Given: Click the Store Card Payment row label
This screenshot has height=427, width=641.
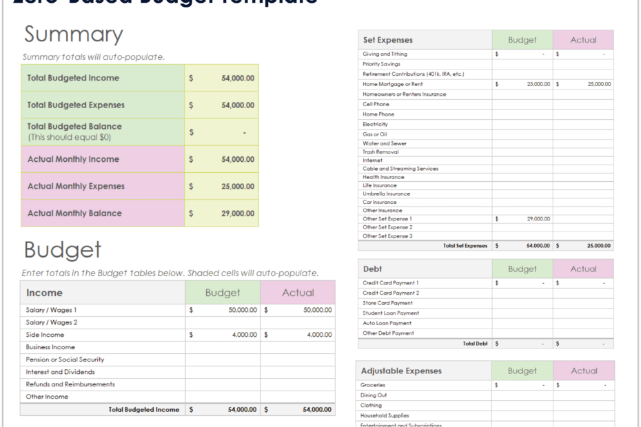Looking at the screenshot, I should [387, 303].
